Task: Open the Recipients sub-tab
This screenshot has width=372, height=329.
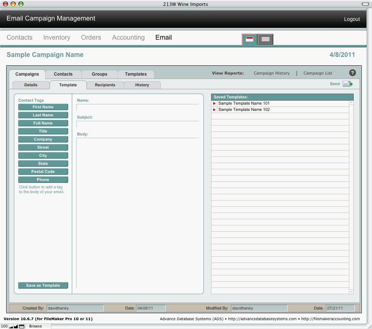Action: click(x=105, y=85)
